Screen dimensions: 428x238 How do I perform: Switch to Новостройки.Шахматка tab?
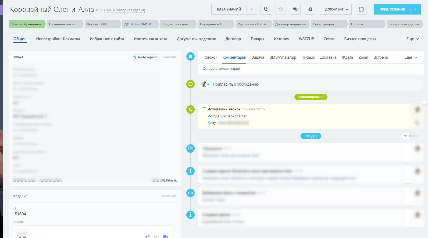tap(58, 39)
